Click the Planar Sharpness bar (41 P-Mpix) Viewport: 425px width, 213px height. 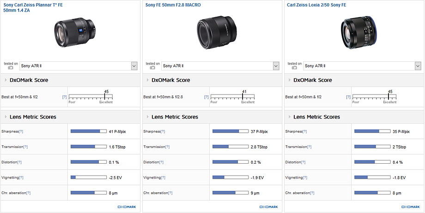[89, 131]
